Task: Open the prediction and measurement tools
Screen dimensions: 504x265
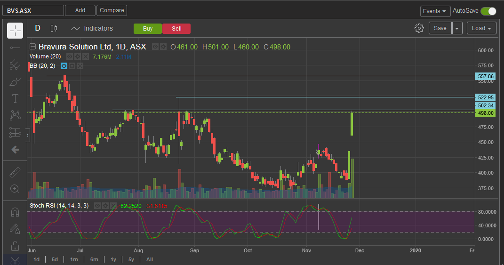Action: point(15,133)
